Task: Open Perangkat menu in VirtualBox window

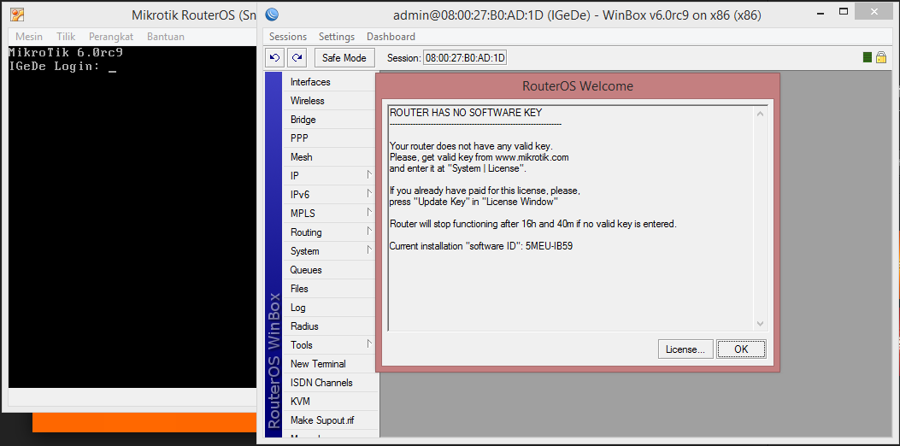Action: click(x=111, y=36)
